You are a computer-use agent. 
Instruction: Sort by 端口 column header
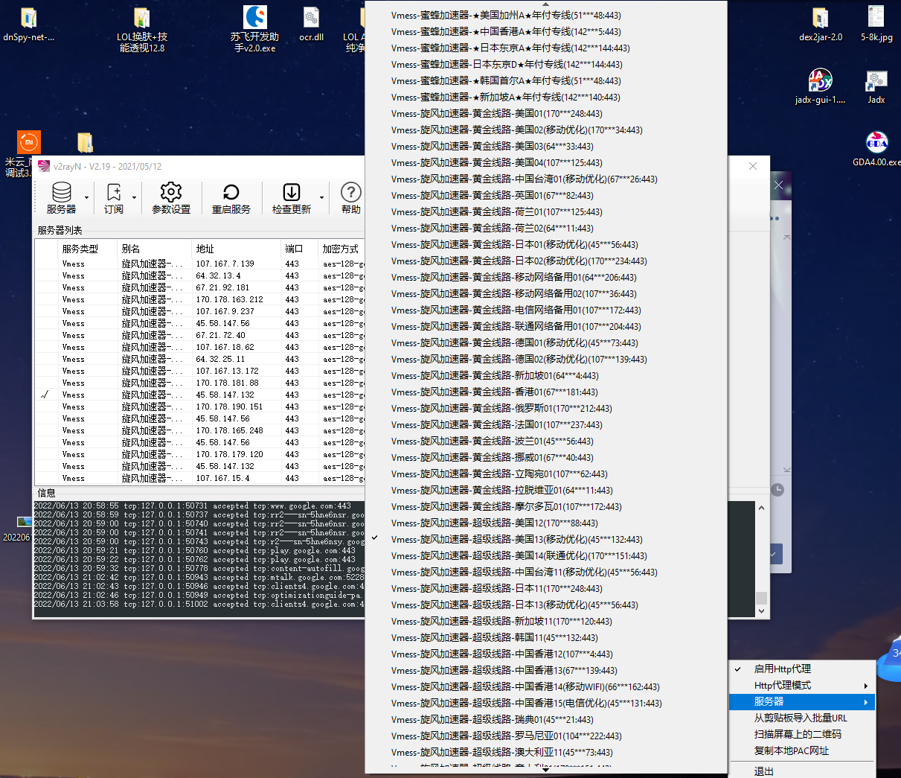pos(300,249)
